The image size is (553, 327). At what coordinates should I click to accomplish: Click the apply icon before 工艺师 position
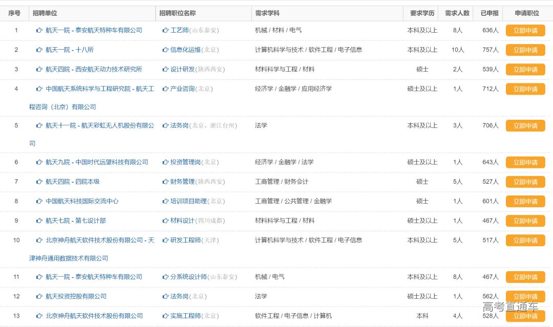[165, 30]
